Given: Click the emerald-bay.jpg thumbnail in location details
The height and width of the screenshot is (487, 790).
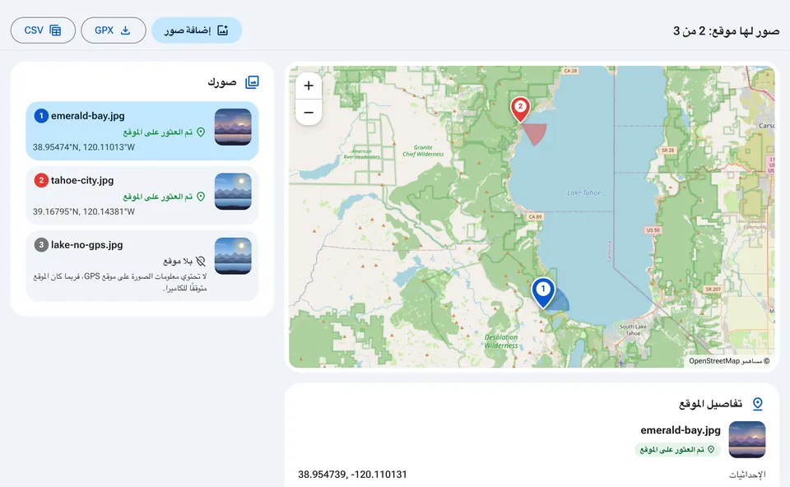Looking at the screenshot, I should click(x=747, y=439).
